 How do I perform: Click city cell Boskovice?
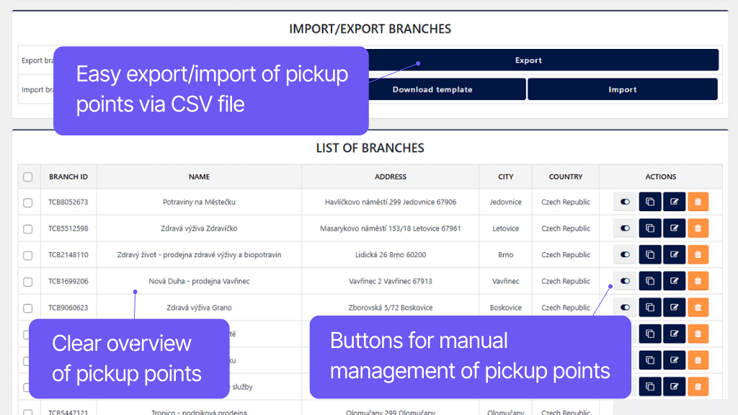pos(505,307)
